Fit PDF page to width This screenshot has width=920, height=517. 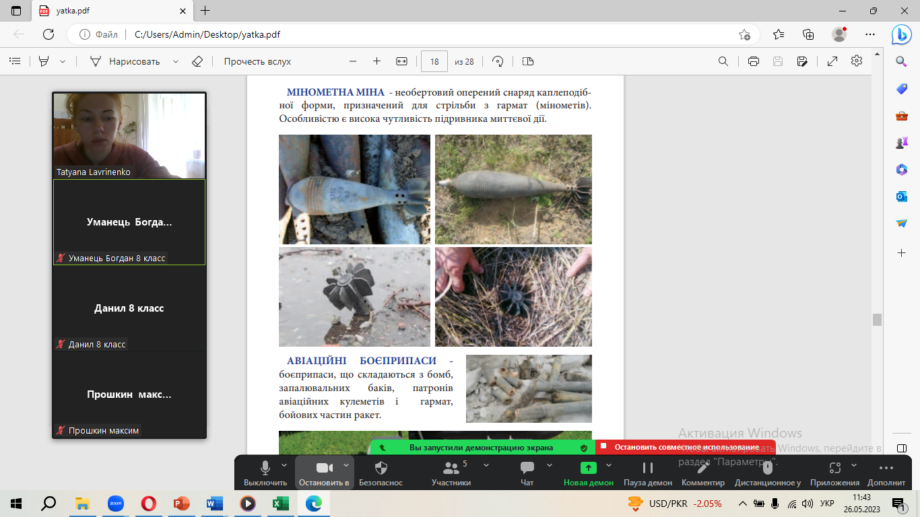pos(401,61)
